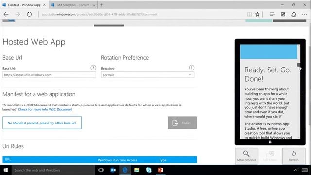The height and width of the screenshot is (175, 311).
Task: Switch to the Edit collection tab
Action: click(73, 5)
